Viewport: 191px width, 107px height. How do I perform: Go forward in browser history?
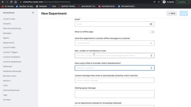[x=7, y=2]
